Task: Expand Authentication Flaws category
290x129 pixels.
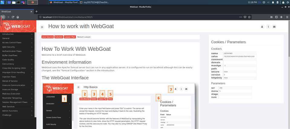Action: pos(17,51)
